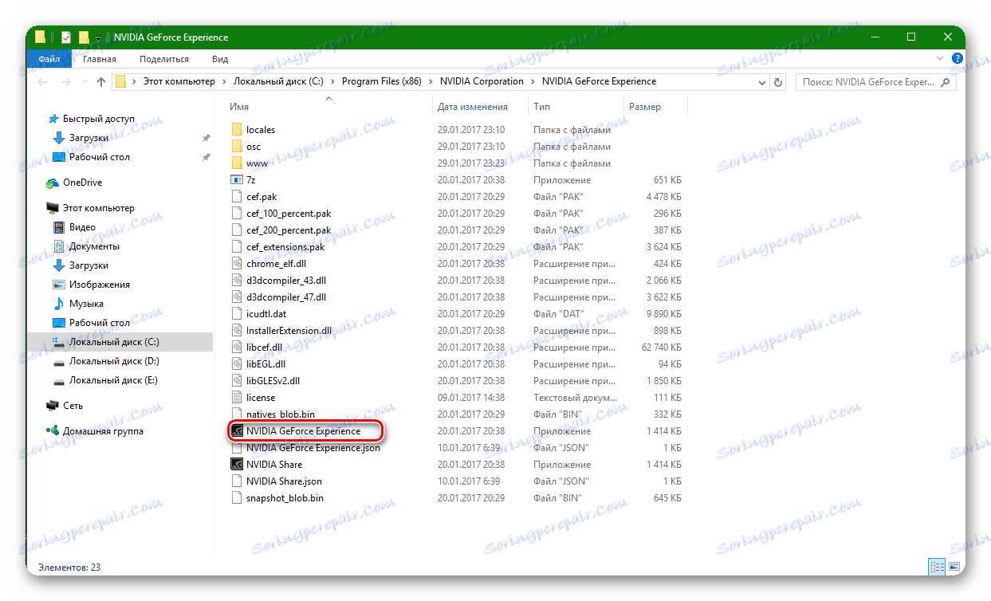The image size is (991, 601).
Task: Select natives_blob.bin file
Action: click(281, 414)
